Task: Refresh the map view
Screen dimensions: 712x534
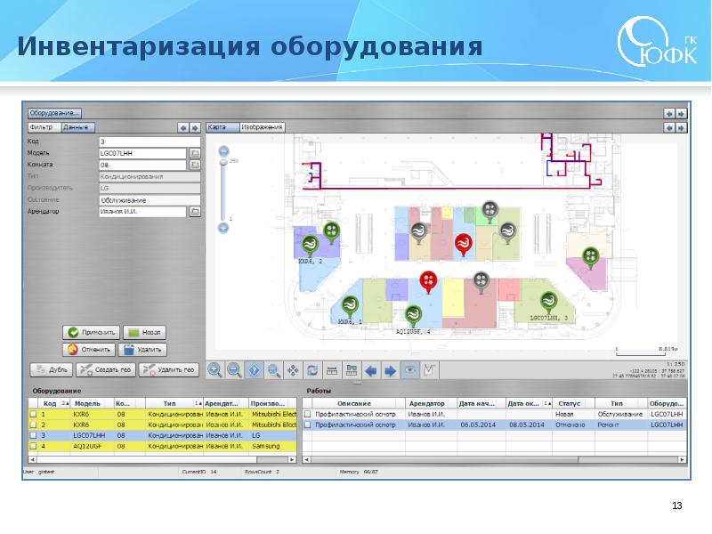Action: [x=312, y=369]
